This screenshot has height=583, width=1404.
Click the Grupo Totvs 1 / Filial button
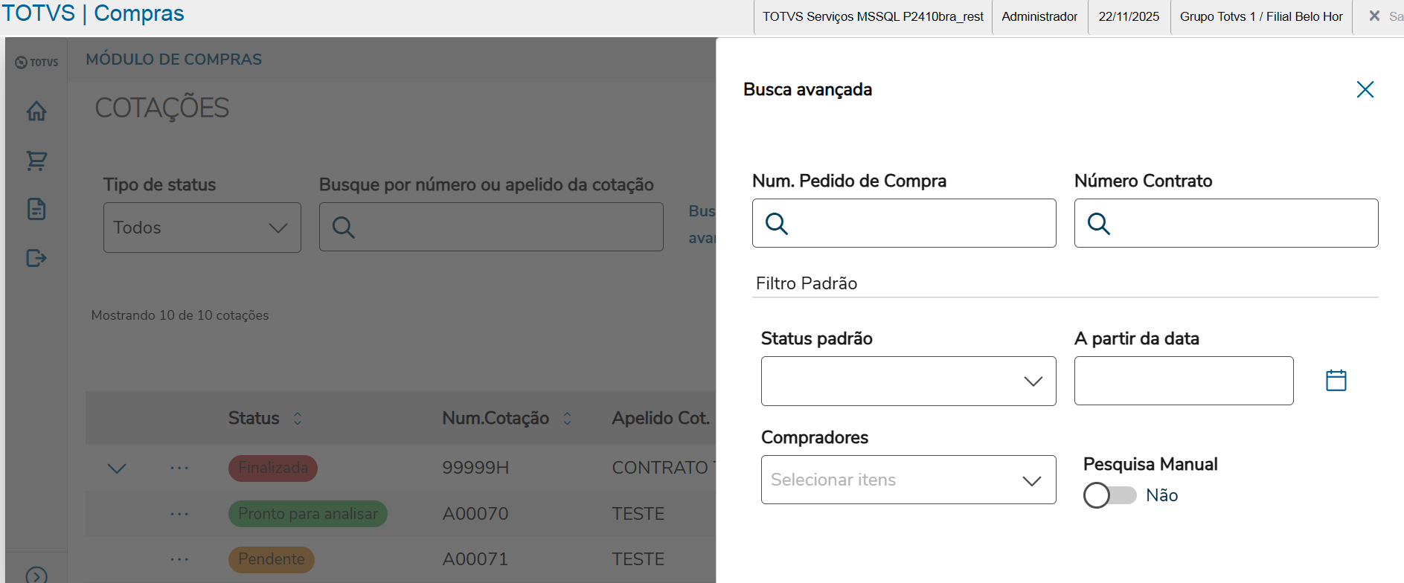pos(1261,16)
